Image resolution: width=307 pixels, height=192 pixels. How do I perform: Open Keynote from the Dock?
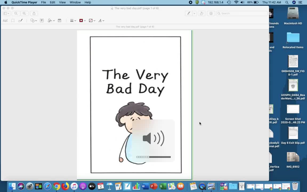pos(110,186)
